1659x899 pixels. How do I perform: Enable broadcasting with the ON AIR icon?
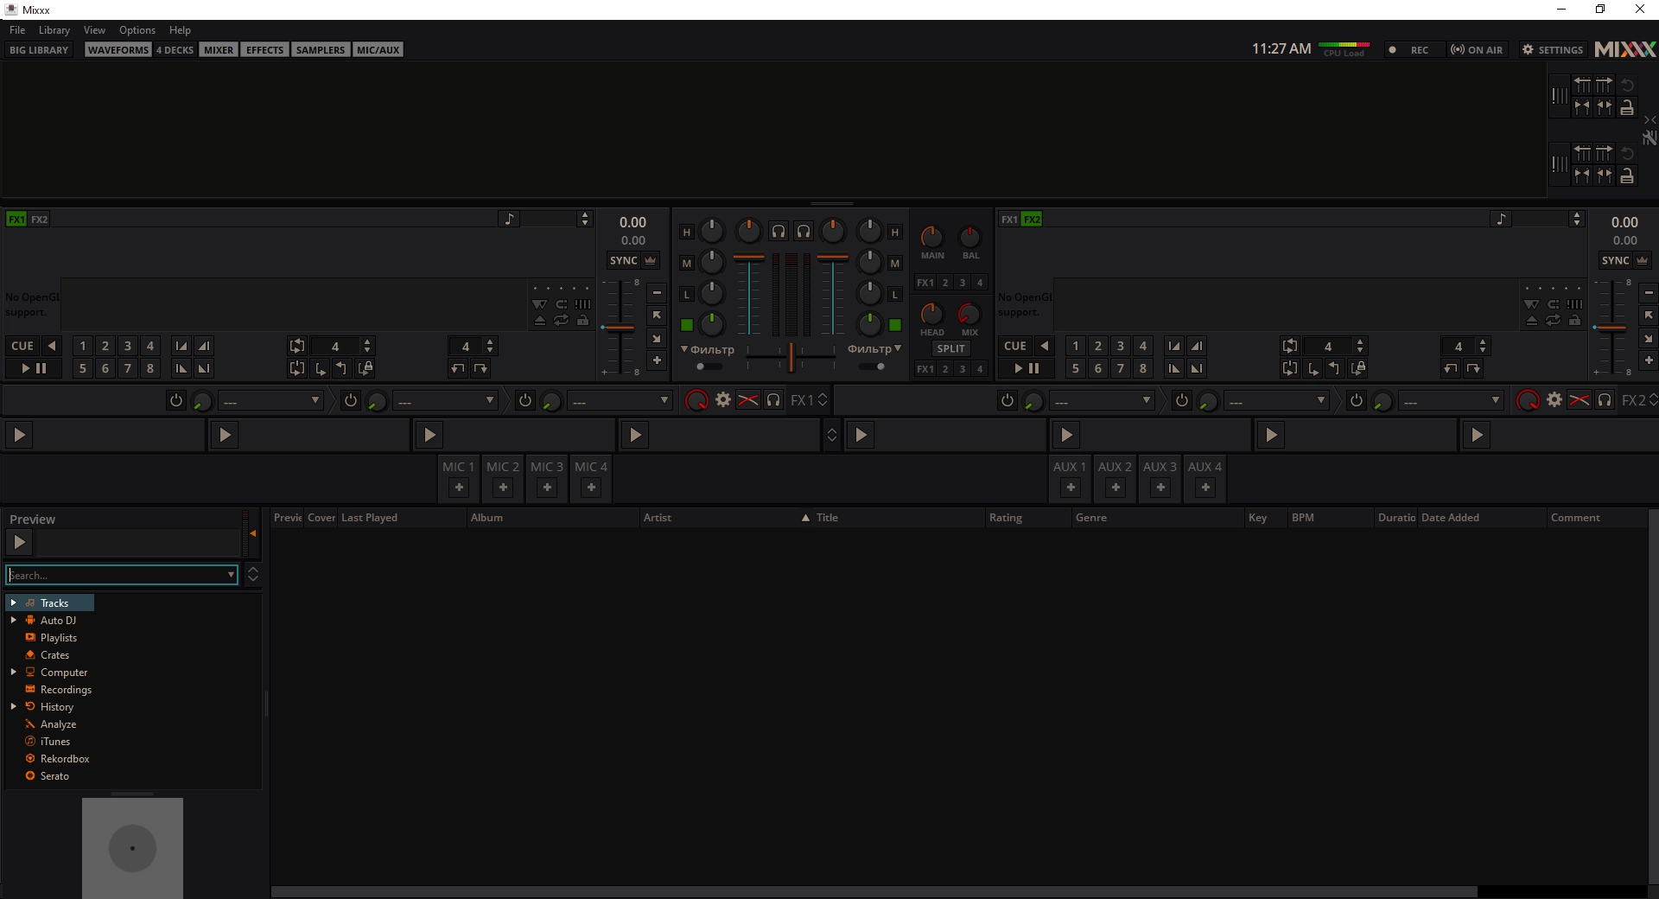click(x=1456, y=49)
